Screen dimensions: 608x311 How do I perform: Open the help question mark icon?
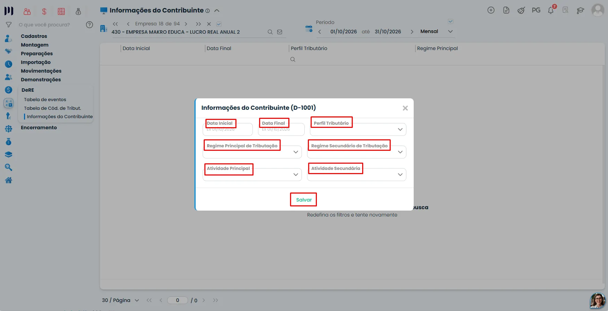click(89, 25)
